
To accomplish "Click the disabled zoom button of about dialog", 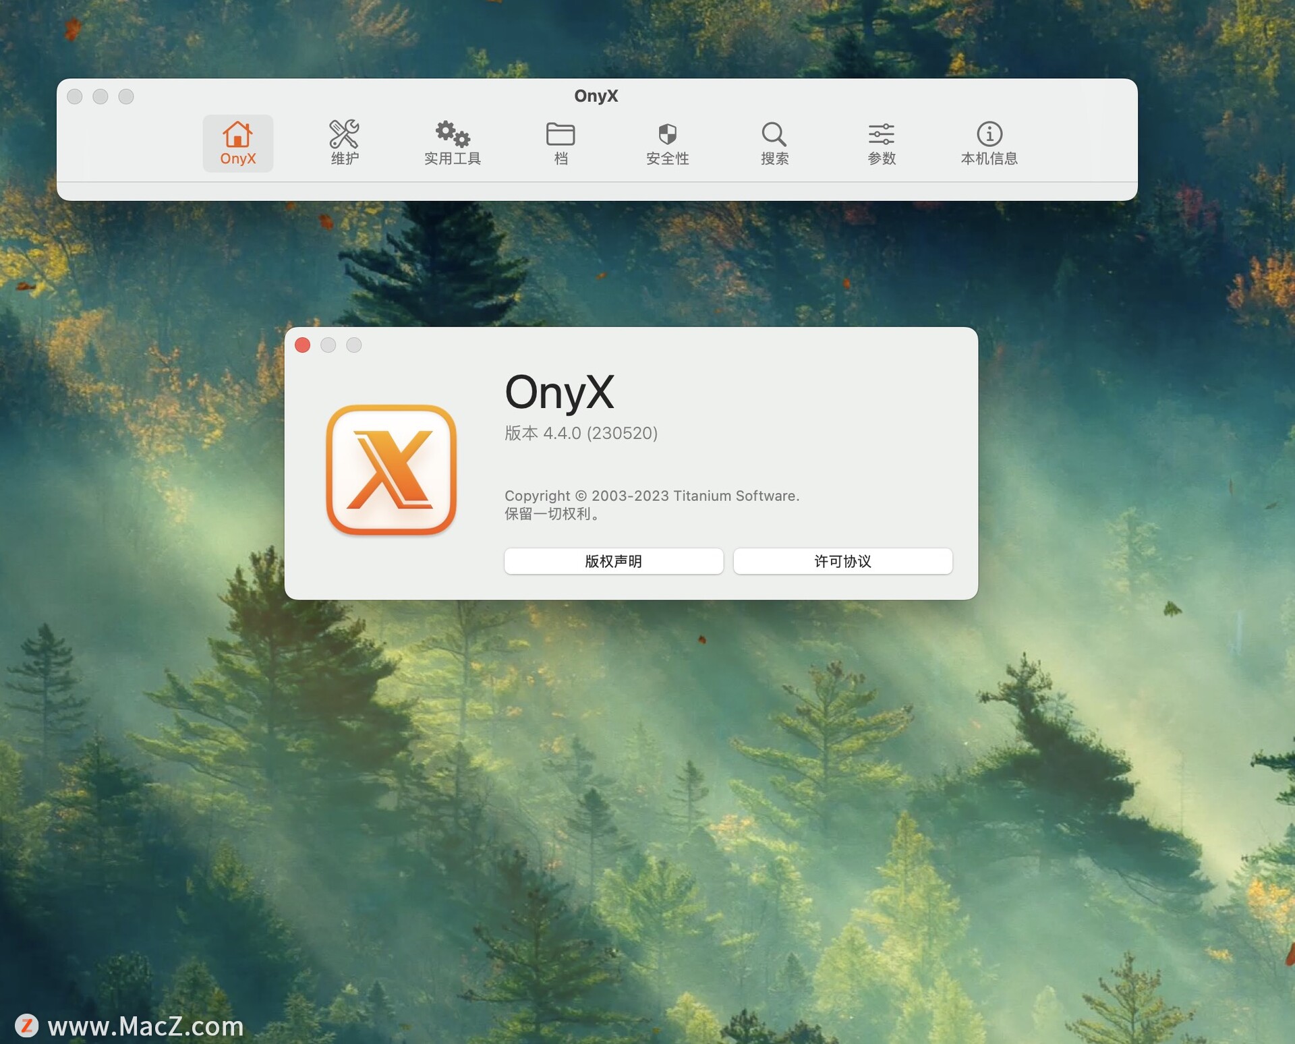I will (x=354, y=345).
